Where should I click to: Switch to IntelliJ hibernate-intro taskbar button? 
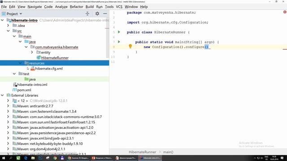click(150, 158)
